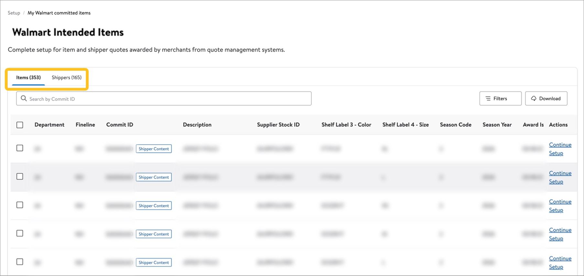Click the Walmart Intended Items heading

(68, 32)
